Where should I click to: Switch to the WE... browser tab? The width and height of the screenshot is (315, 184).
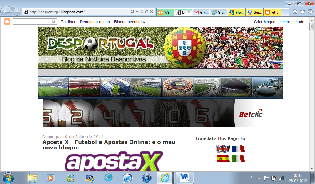[165, 12]
